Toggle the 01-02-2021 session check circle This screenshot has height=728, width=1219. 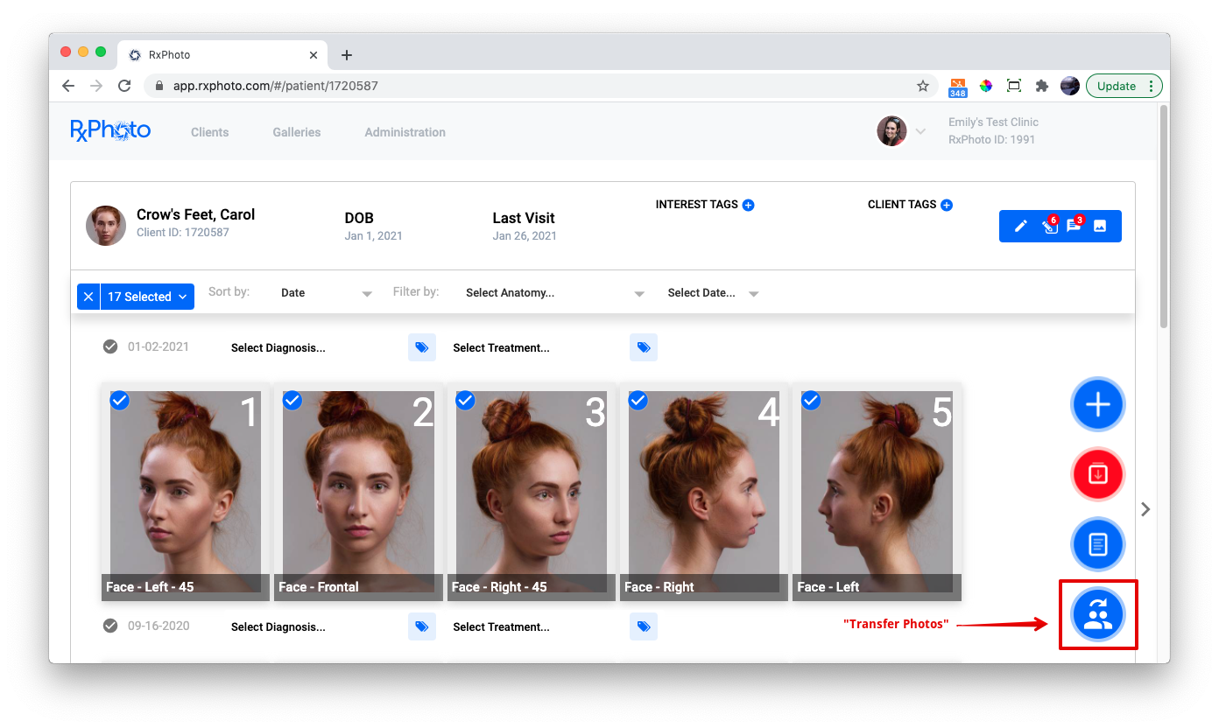[110, 346]
